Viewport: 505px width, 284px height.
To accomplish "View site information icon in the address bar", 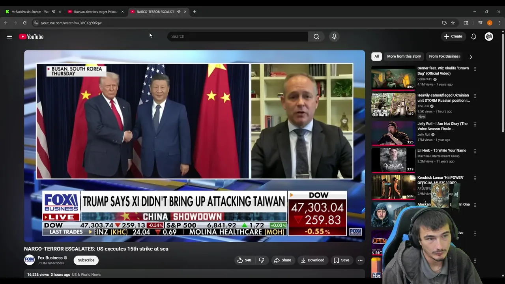I will (36, 23).
